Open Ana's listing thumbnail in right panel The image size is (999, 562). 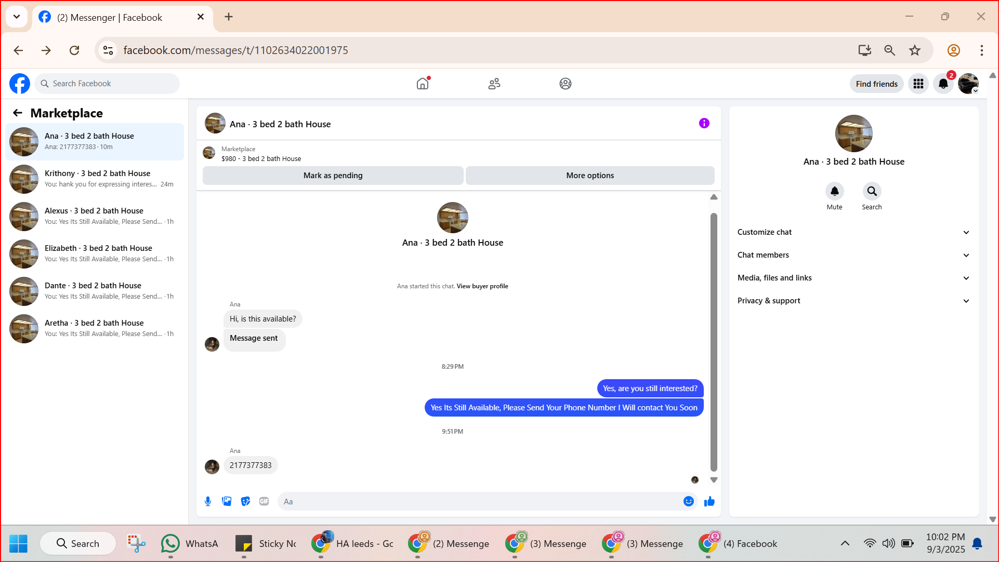854,133
